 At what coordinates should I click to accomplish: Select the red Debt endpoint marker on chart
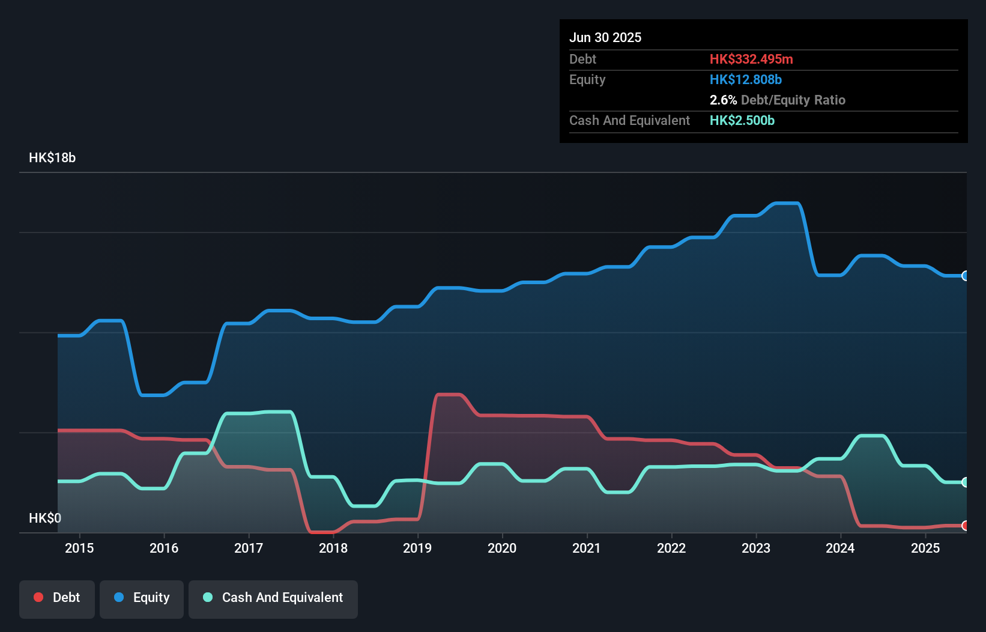[966, 526]
